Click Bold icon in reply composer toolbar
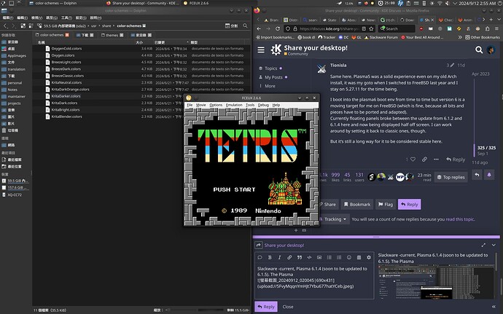503x314 pixels. [270, 258]
